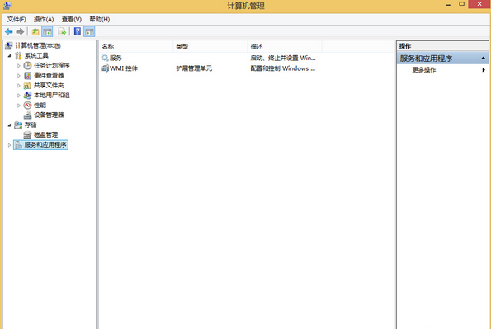Click the 任务计划程序 clock icon
Viewport: 491px width, 329px height.
point(27,65)
